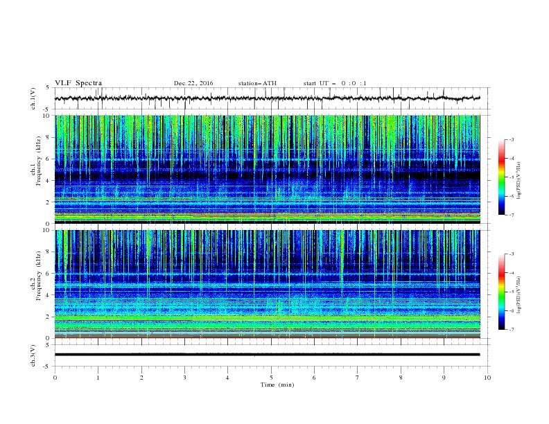Click the ch.2 spectrogram color bar
The width and height of the screenshot is (549, 424).
click(501, 292)
